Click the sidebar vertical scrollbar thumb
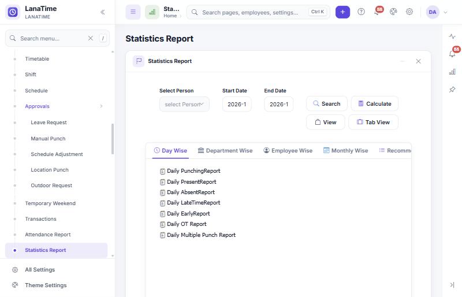Screen dimensions: 462x297 coord(113,139)
